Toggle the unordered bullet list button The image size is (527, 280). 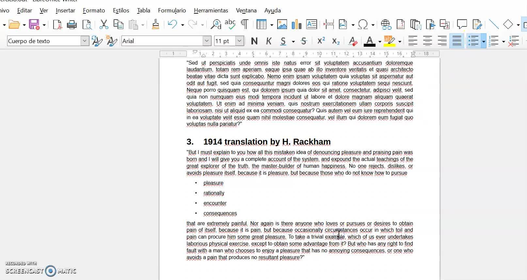pyautogui.click(x=473, y=41)
